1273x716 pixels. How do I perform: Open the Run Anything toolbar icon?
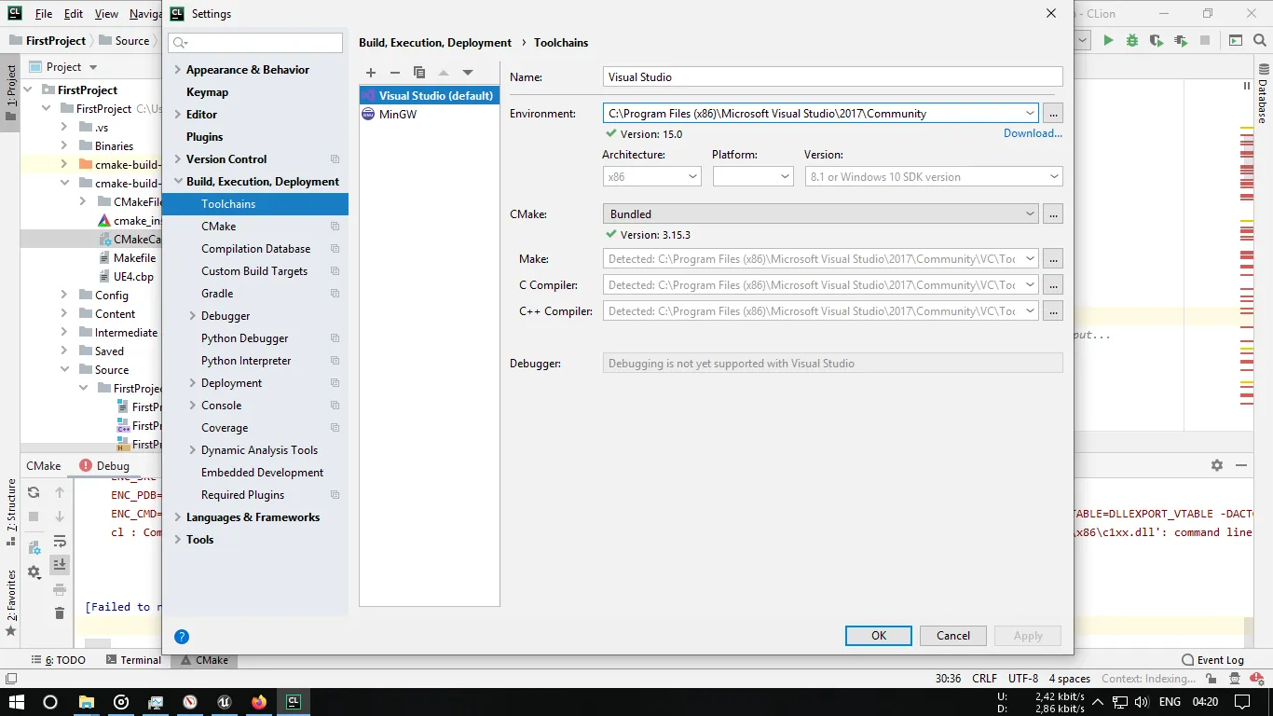1235,40
